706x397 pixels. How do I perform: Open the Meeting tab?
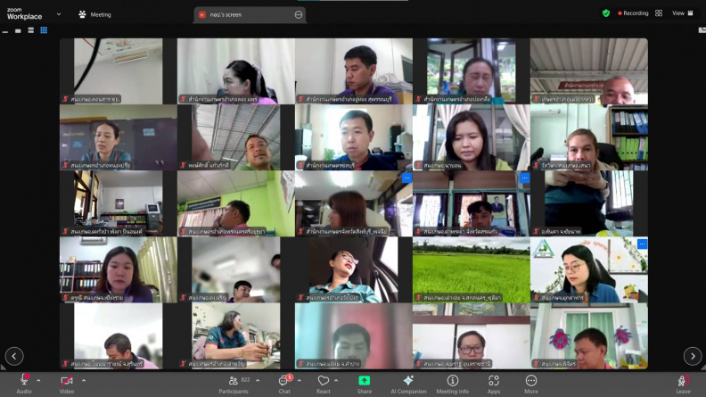(x=95, y=14)
